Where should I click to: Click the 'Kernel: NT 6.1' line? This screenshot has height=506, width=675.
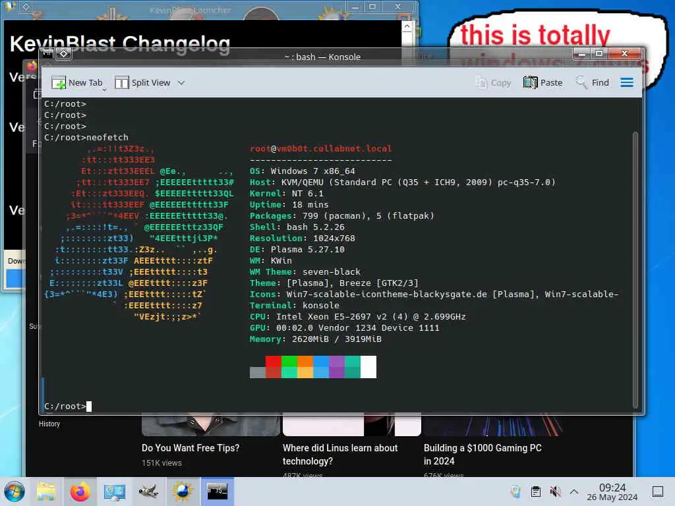(286, 193)
